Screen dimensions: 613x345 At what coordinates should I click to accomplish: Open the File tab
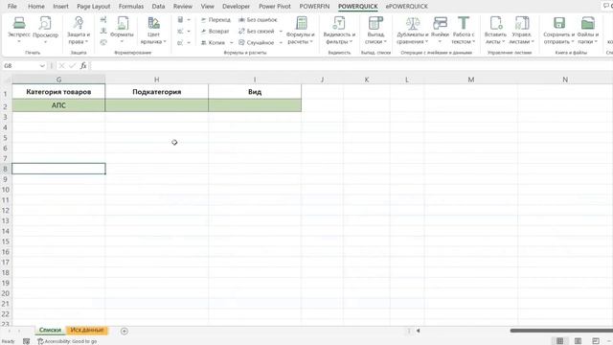[12, 7]
